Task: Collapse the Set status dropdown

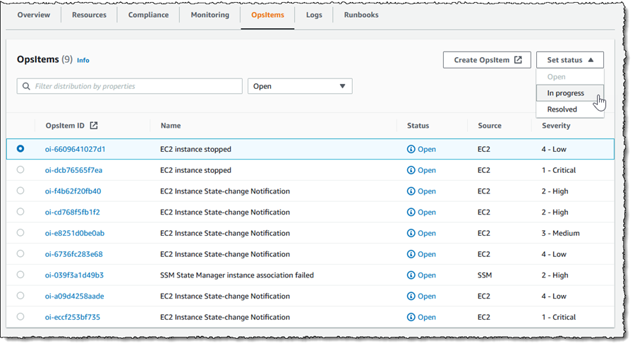Action: pos(569,60)
